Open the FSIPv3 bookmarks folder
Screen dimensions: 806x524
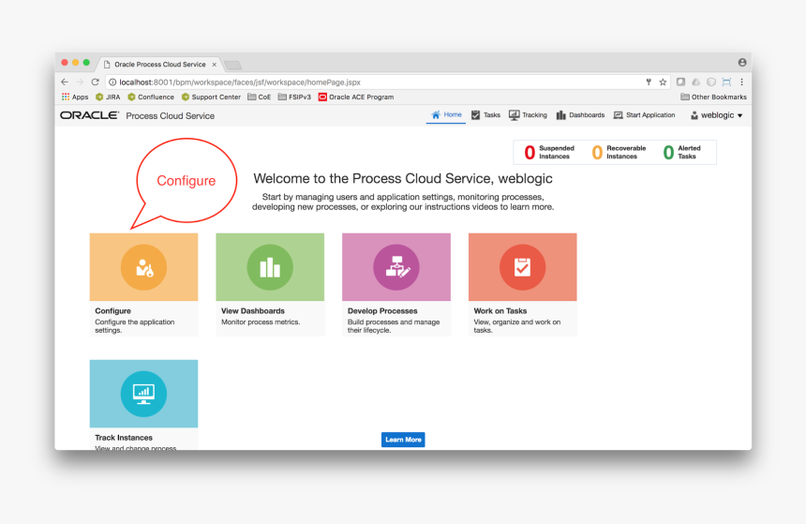coord(294,97)
